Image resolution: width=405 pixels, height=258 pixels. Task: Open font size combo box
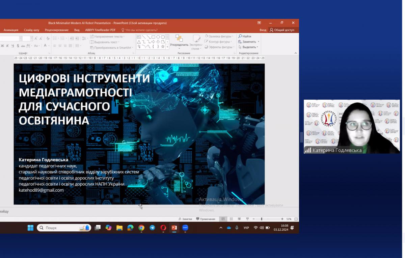(27, 38)
